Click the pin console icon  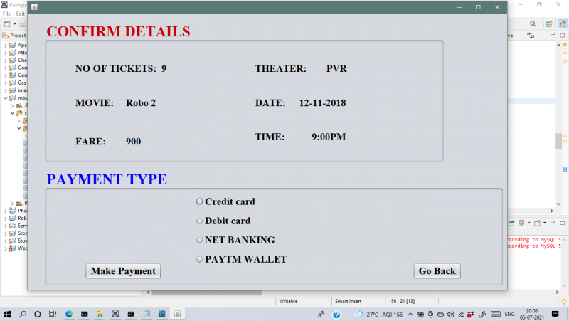(x=511, y=223)
